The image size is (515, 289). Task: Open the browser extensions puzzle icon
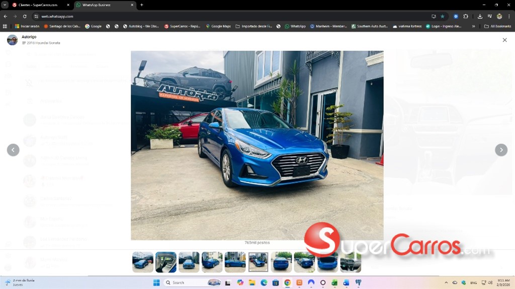pos(466,16)
